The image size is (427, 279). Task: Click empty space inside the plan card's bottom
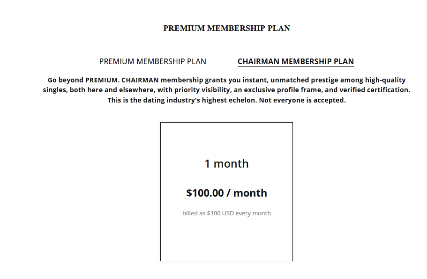pyautogui.click(x=226, y=243)
